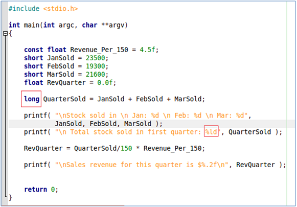297x207 pixels.
Task: Click the 'char' keyword in the signature
Action: click(x=89, y=25)
